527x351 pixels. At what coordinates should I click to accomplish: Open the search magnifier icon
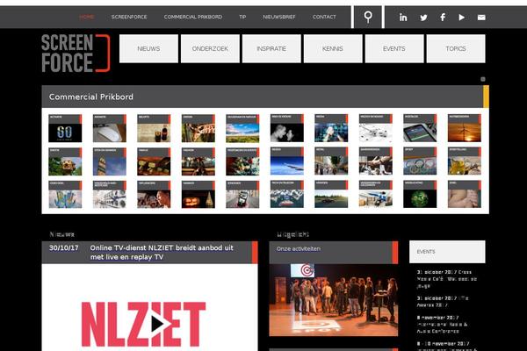(368, 17)
